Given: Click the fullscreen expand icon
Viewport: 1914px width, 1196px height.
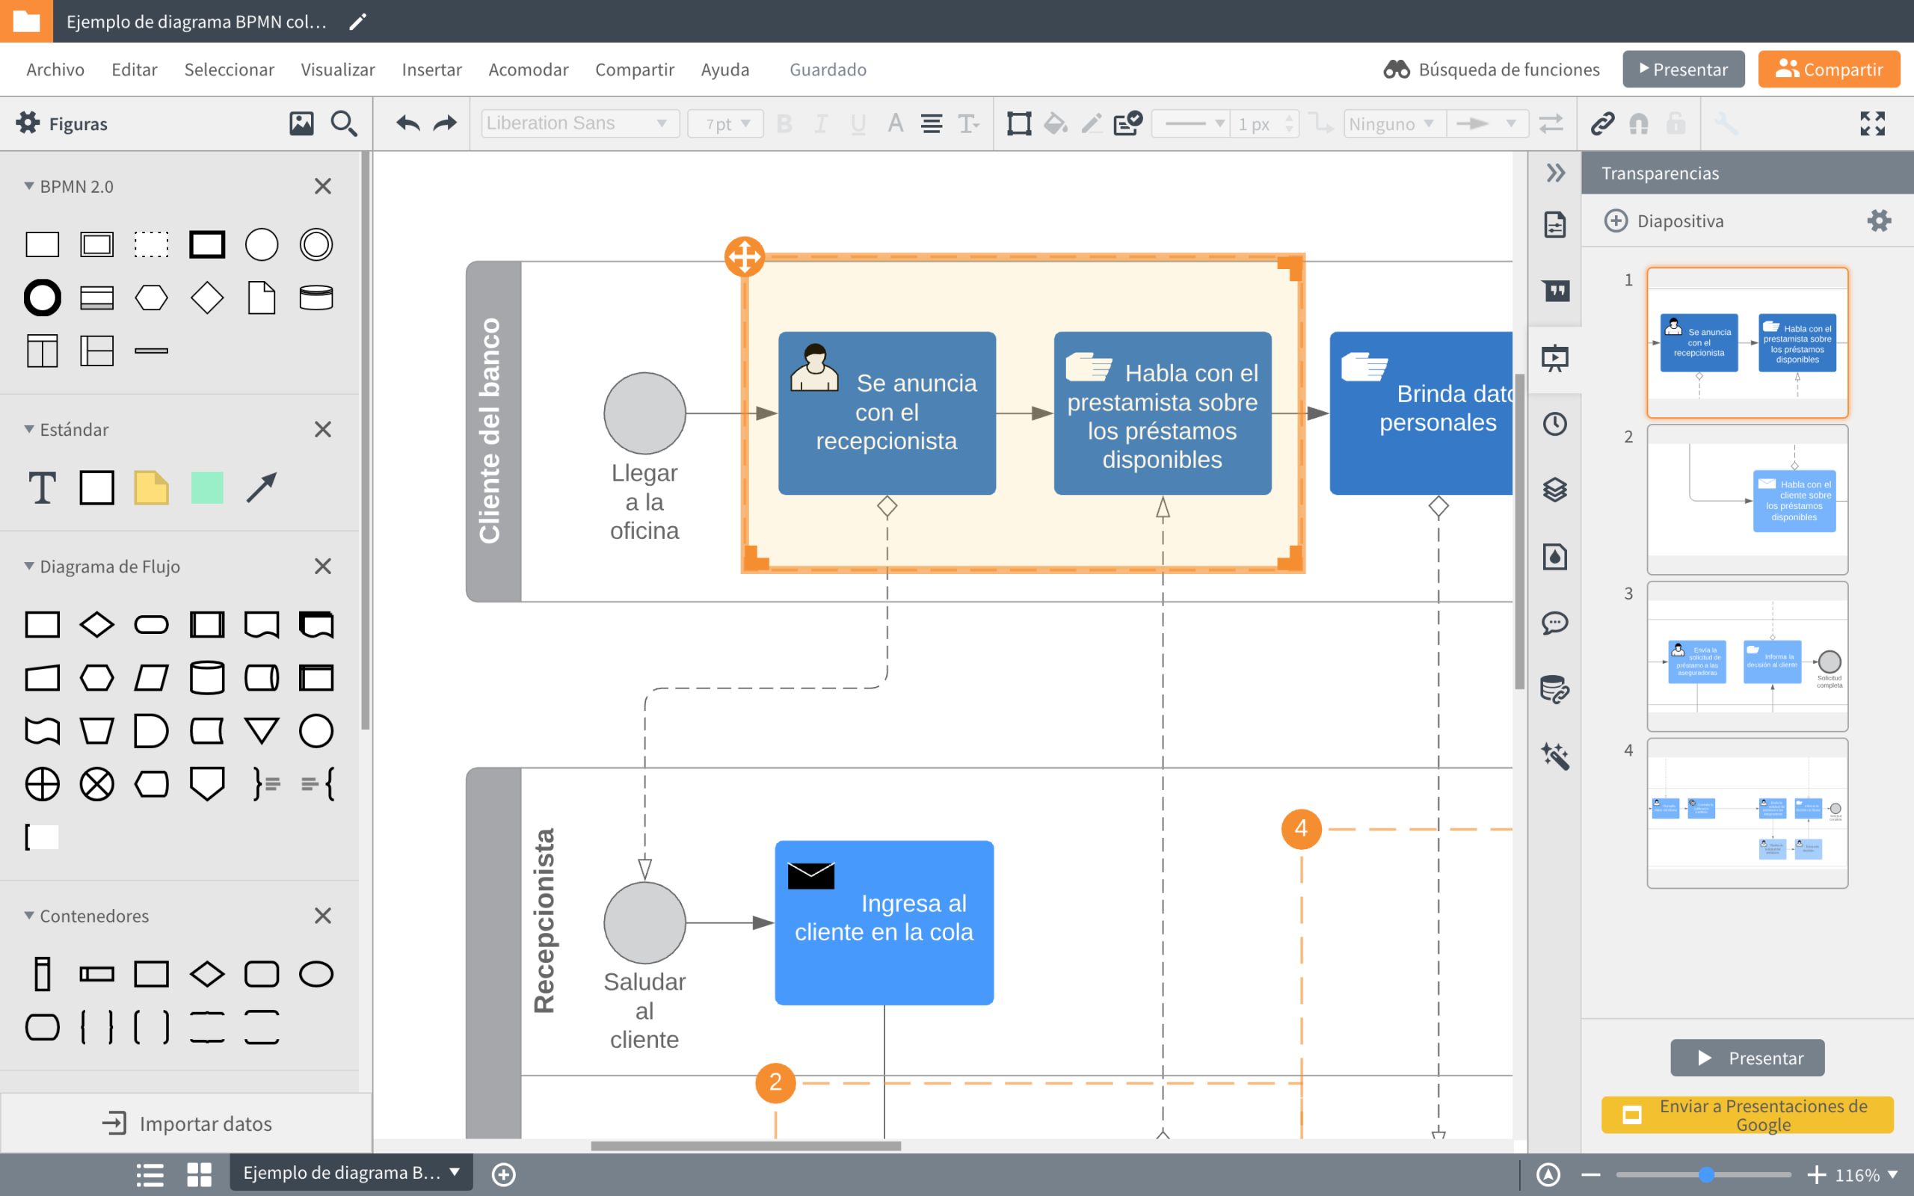Looking at the screenshot, I should 1872,123.
